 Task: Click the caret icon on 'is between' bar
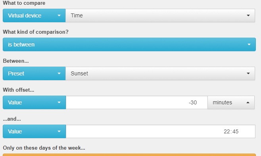tap(249, 44)
